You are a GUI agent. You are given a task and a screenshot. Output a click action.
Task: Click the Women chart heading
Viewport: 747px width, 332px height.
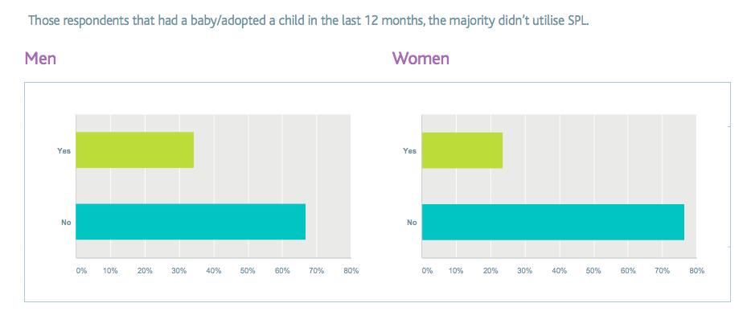click(420, 58)
